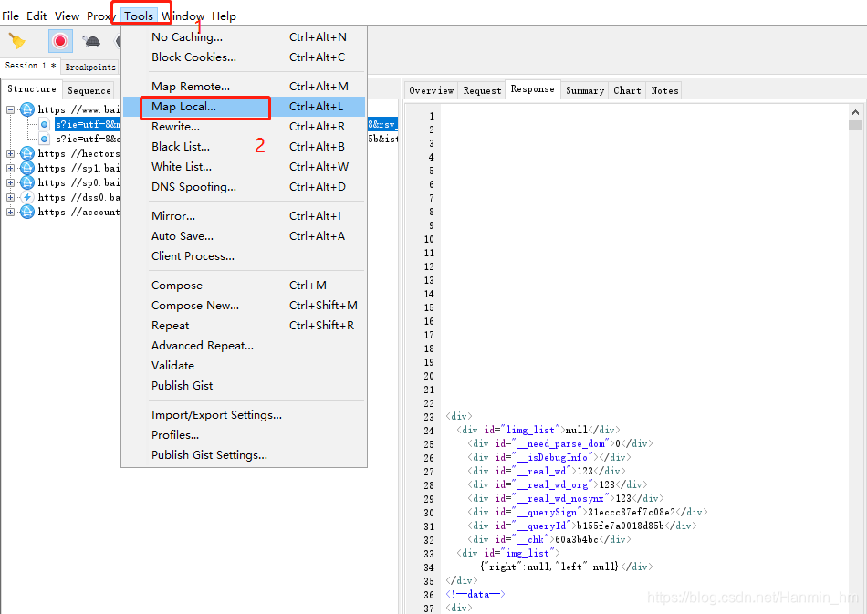This screenshot has width=867, height=614.
Task: Open Profiles... menu entry
Action: coord(244,435)
